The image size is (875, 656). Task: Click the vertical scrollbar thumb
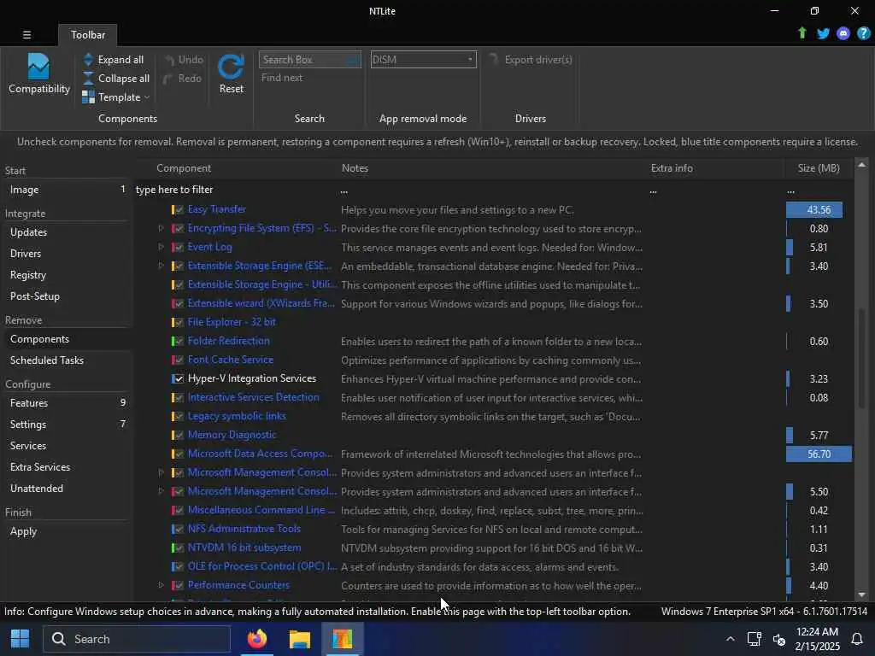[x=862, y=357]
